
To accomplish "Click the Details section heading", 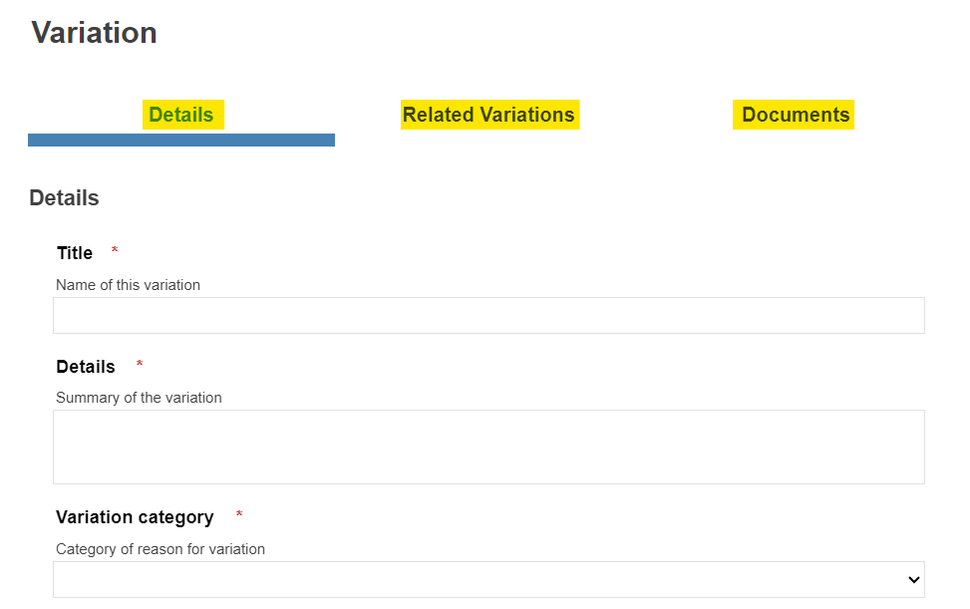I will click(x=64, y=197).
